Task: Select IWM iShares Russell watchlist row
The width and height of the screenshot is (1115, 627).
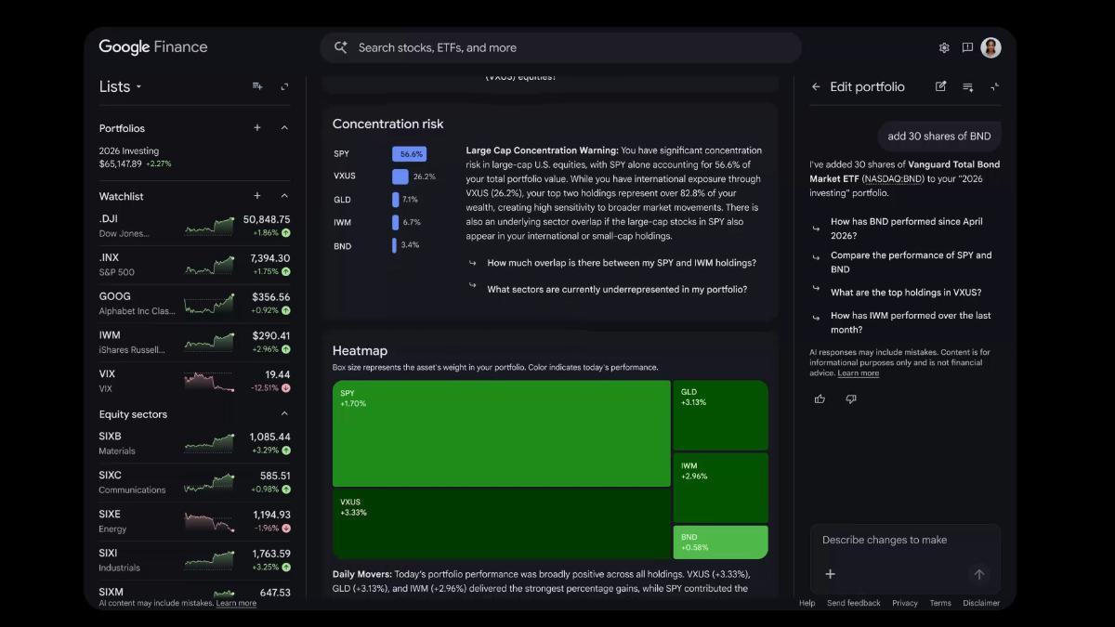Action: (194, 343)
